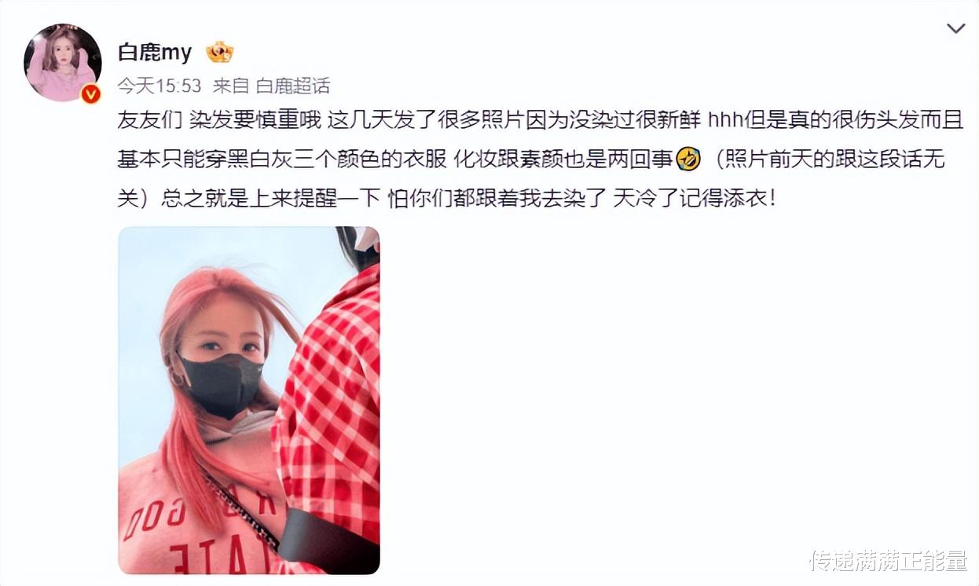This screenshot has width=979, height=586.
Task: Click the 传递满满正能量 watermark text
Action: (889, 561)
